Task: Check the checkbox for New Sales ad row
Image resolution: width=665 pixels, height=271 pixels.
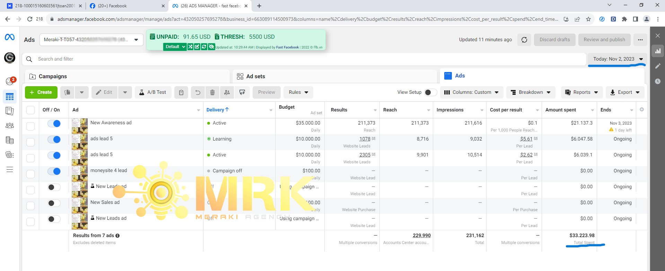Action: (30, 206)
